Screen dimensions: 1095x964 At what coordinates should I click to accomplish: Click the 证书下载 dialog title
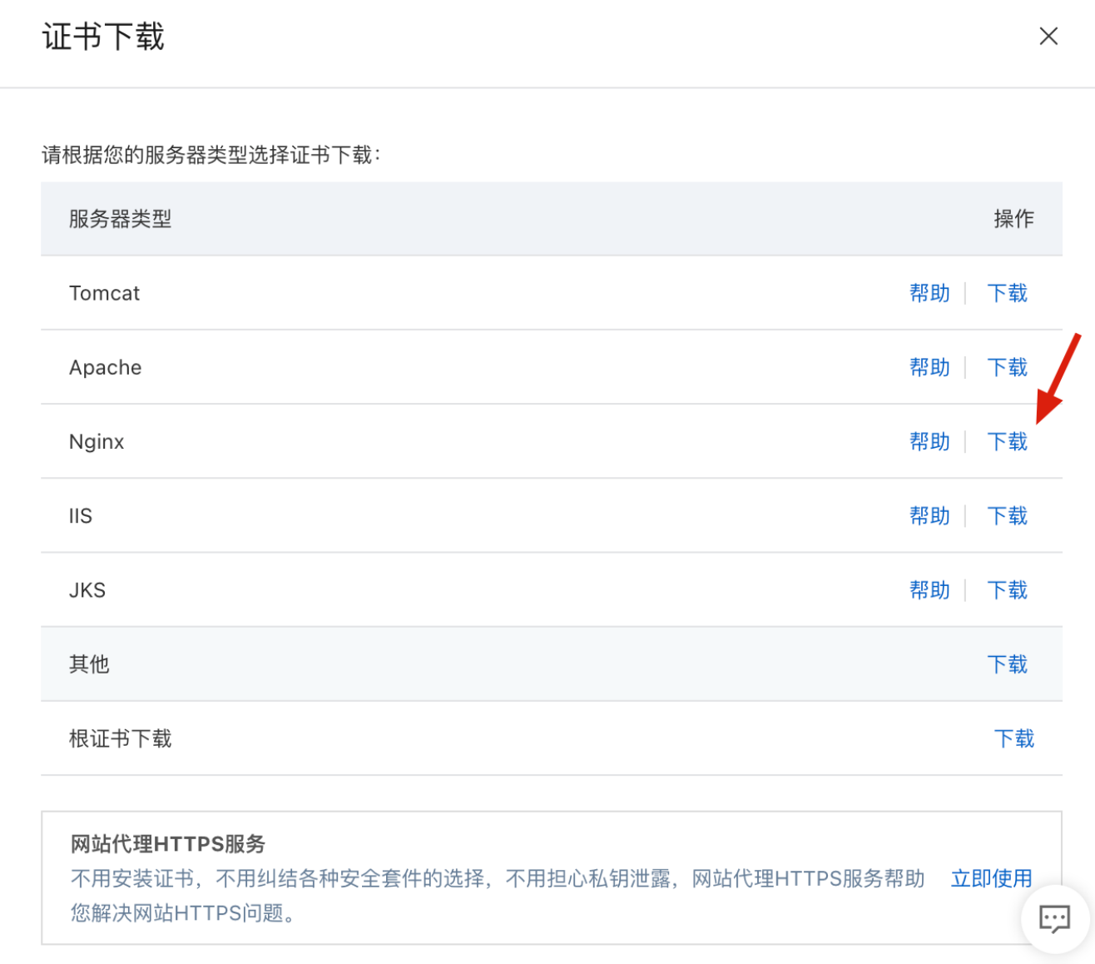pyautogui.click(x=104, y=37)
